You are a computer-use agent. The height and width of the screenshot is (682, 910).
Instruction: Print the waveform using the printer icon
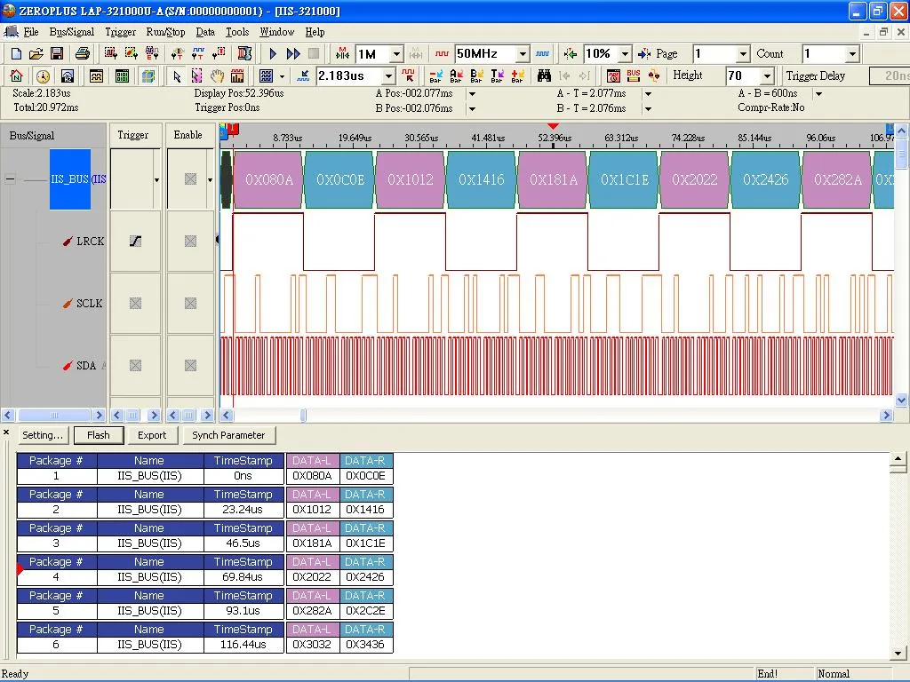83,54
